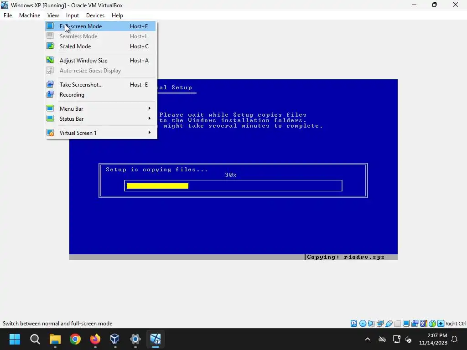Close the open View menu
The width and height of the screenshot is (467, 350).
[53, 15]
